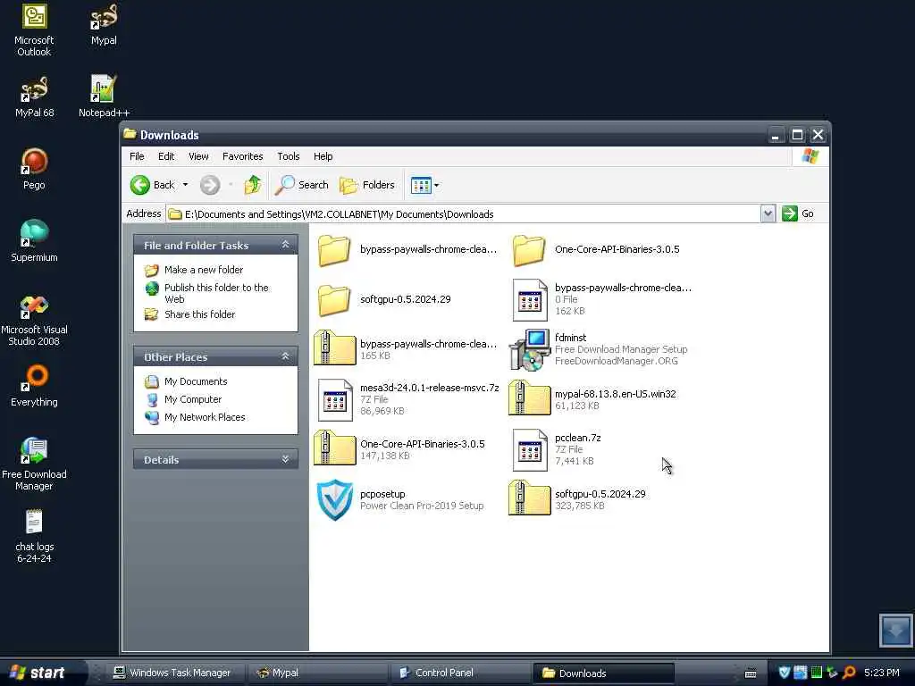Open the Tools menu
915x686 pixels.
[289, 156]
